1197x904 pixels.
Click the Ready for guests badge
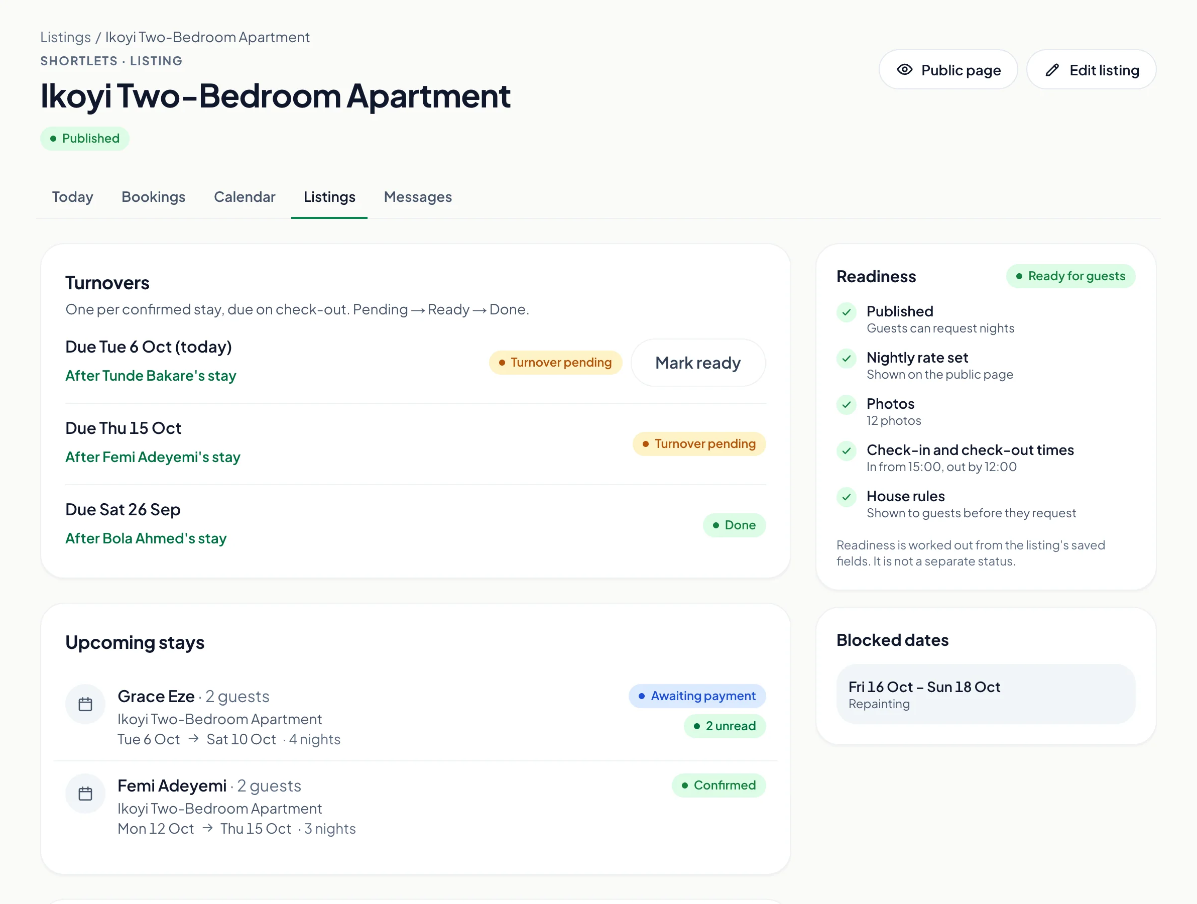1070,276
